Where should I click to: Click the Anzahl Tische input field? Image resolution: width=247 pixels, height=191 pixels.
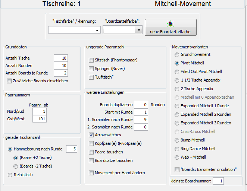tap(61, 58)
